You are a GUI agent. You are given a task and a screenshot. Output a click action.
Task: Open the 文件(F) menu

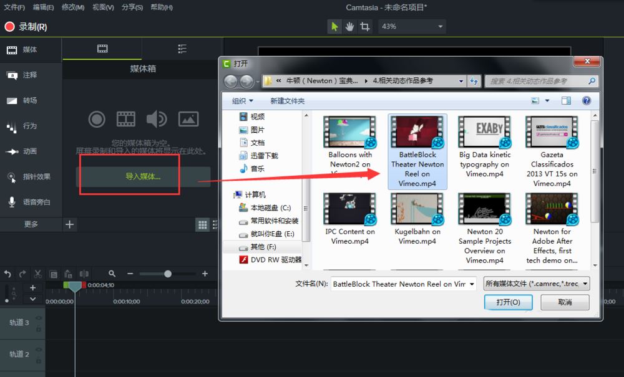[14, 7]
